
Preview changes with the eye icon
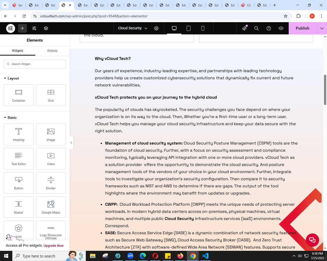(x=281, y=28)
